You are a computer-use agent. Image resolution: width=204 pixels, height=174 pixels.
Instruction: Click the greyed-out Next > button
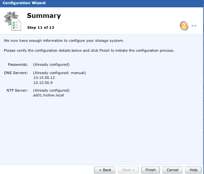pyautogui.click(x=128, y=170)
